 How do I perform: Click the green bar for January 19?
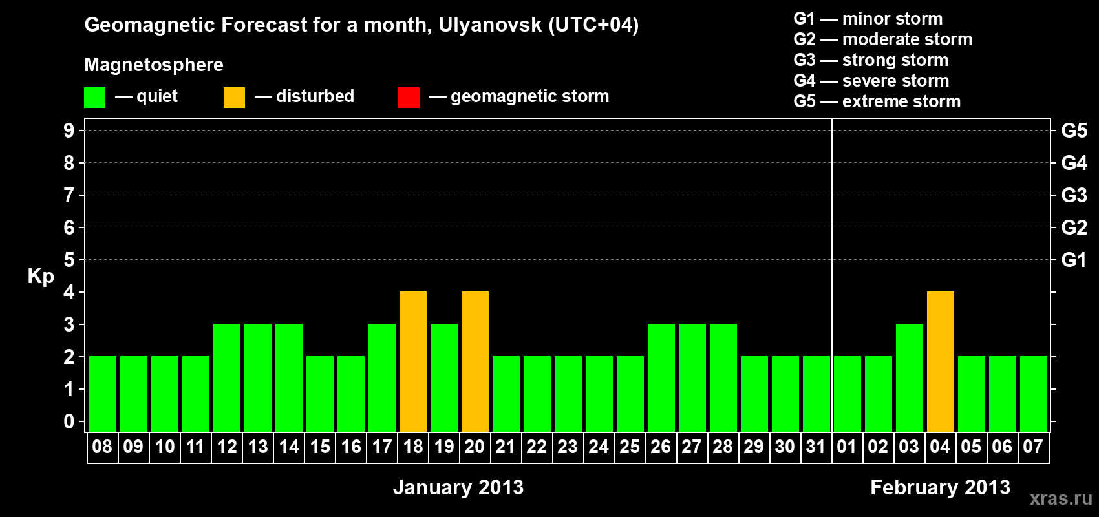[444, 378]
